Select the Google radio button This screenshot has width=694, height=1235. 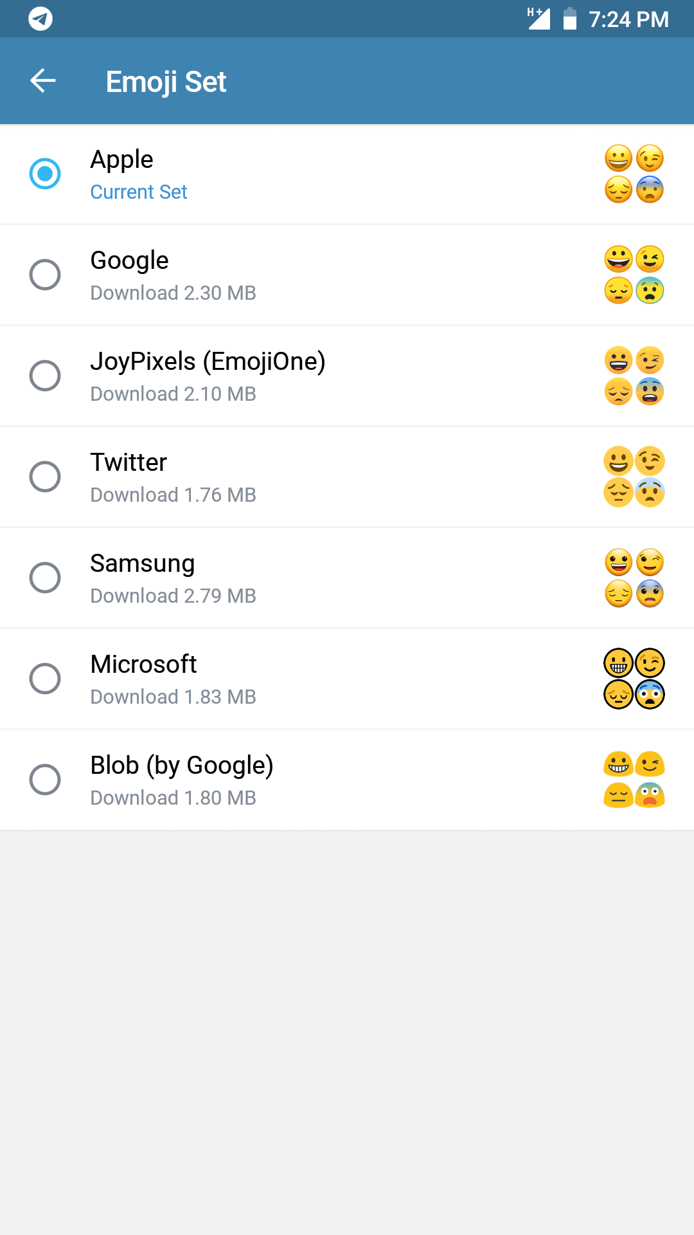coord(45,275)
